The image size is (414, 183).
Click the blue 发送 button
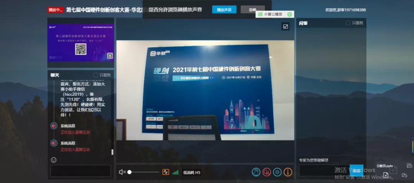click(356, 171)
